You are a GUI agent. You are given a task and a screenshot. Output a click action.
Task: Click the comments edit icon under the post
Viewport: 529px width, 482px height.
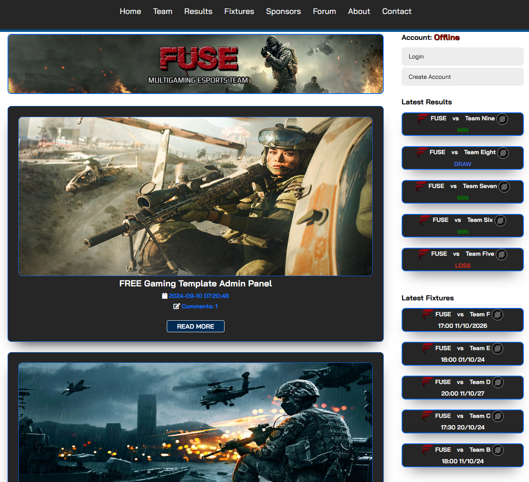click(x=177, y=306)
